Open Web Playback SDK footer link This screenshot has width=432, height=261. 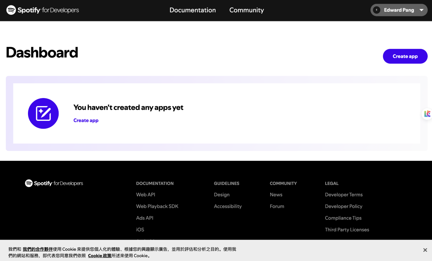coord(157,206)
